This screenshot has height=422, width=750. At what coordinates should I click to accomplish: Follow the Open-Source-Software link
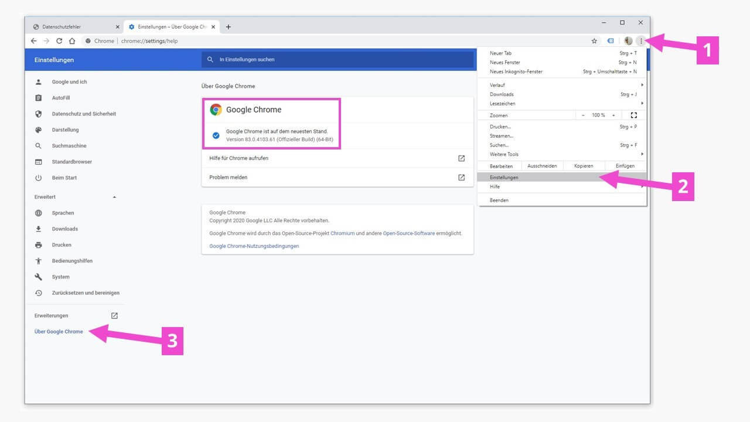click(409, 233)
